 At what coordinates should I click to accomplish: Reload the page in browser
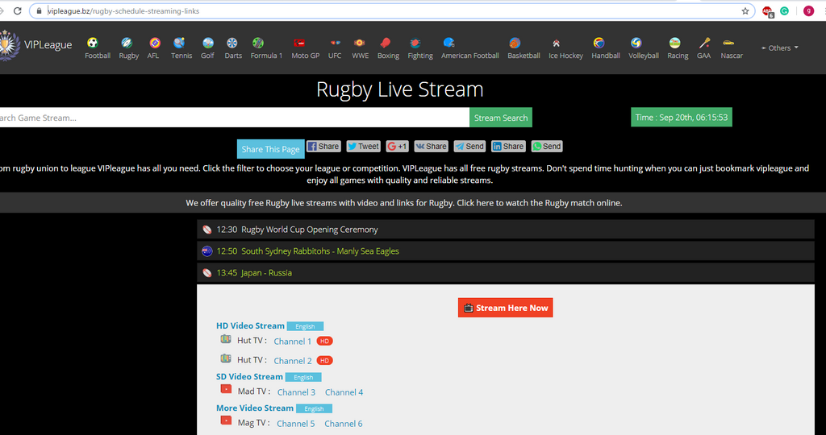(x=17, y=11)
